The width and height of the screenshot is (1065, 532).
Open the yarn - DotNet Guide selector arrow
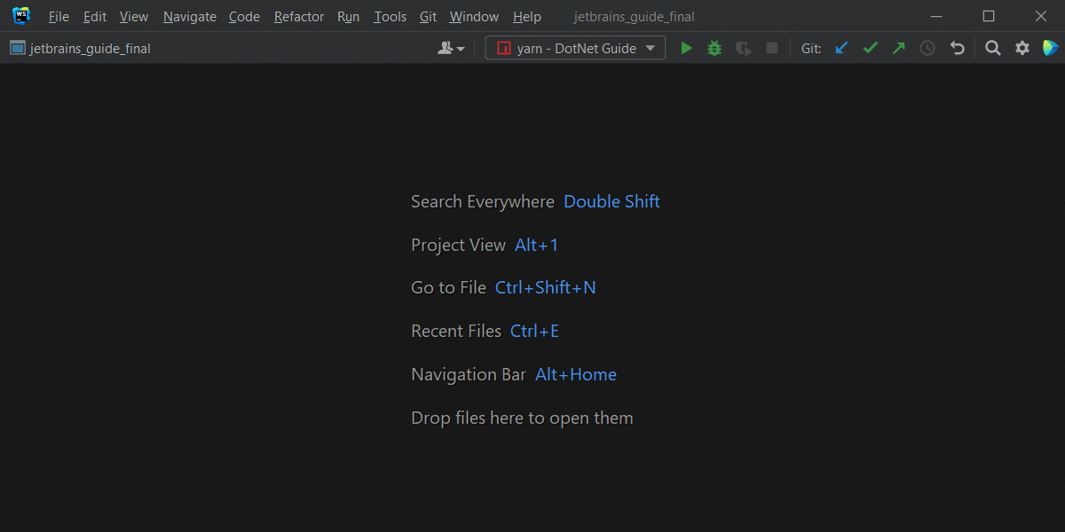651,48
